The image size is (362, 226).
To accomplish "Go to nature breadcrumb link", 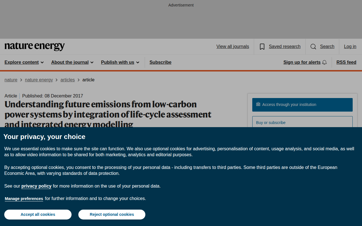I will [11, 80].
